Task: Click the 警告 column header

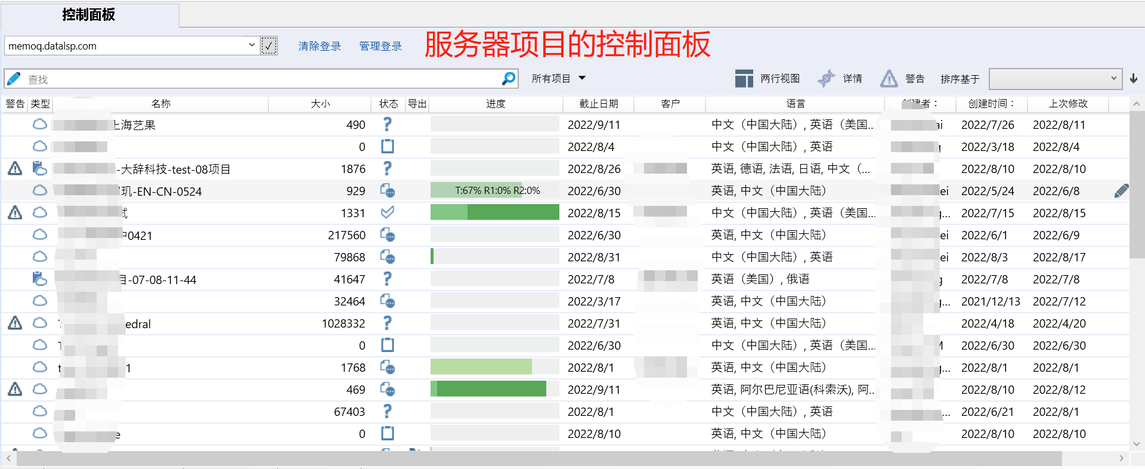Action: tap(15, 104)
